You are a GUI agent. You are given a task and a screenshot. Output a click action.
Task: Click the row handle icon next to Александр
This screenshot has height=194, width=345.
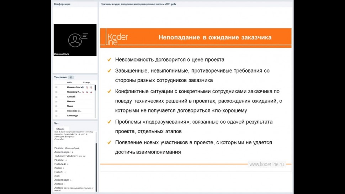pos(56,116)
